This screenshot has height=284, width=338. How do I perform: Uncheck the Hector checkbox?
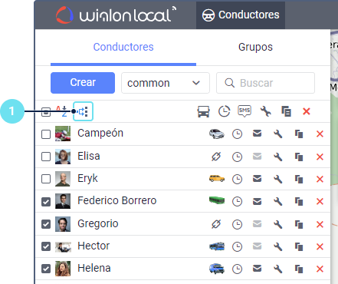46,246
